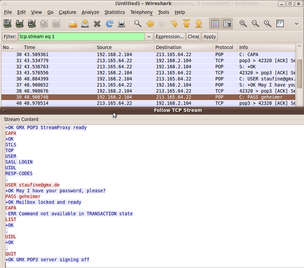Screen dimensions: 304x268
Task: Open the Statistics menu
Action: click(114, 12)
